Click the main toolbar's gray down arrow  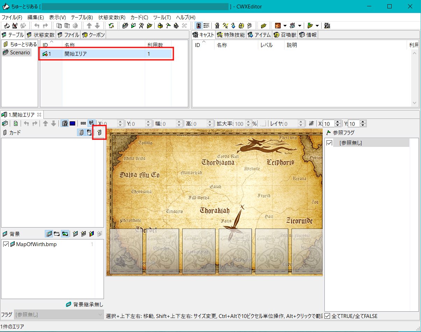(97, 26)
